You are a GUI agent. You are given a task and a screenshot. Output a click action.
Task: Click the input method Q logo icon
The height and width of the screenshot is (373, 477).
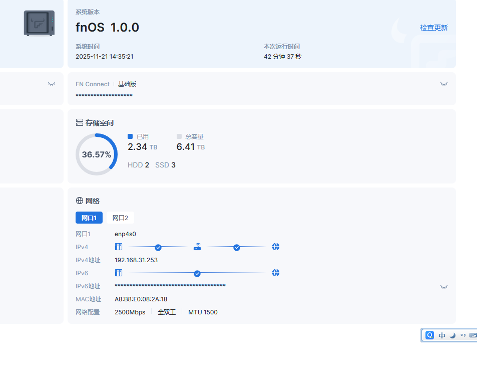[x=429, y=335]
